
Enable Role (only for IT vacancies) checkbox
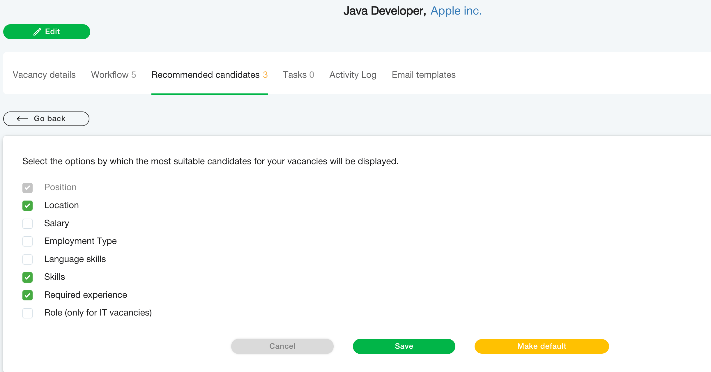27,313
